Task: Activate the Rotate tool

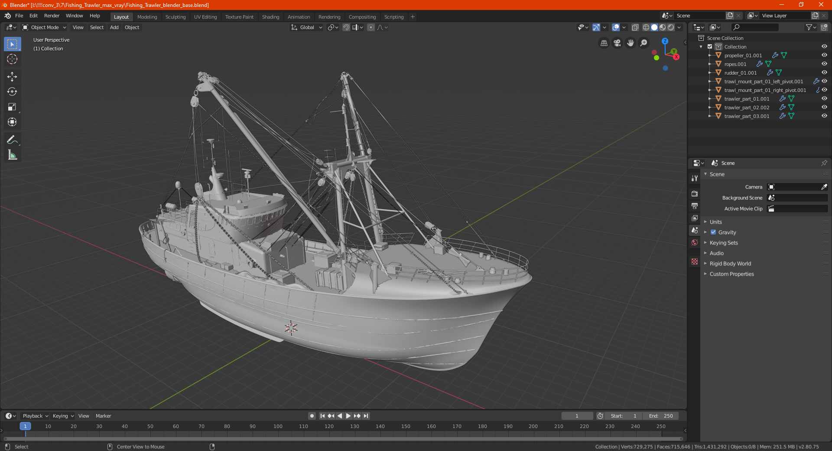Action: click(12, 92)
